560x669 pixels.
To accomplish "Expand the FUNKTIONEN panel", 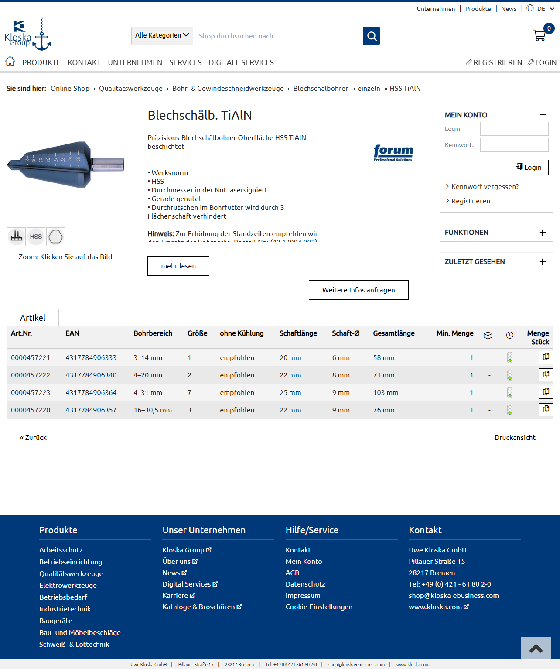I will pyautogui.click(x=542, y=233).
